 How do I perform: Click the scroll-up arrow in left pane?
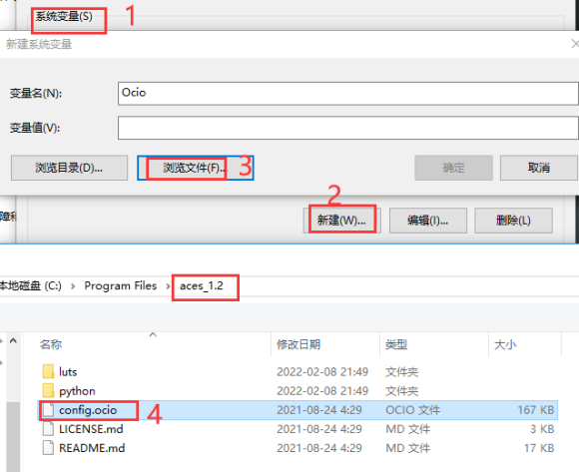13,340
